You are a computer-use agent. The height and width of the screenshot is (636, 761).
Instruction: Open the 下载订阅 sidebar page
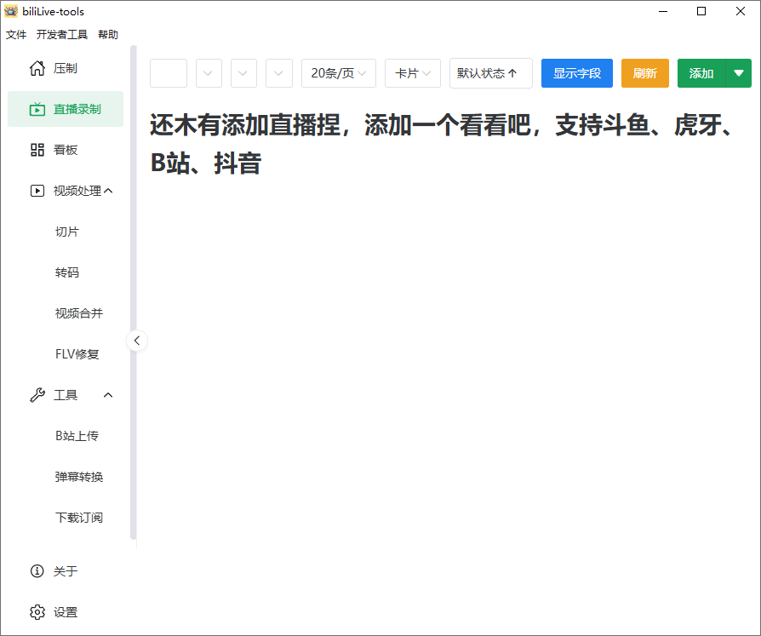78,517
